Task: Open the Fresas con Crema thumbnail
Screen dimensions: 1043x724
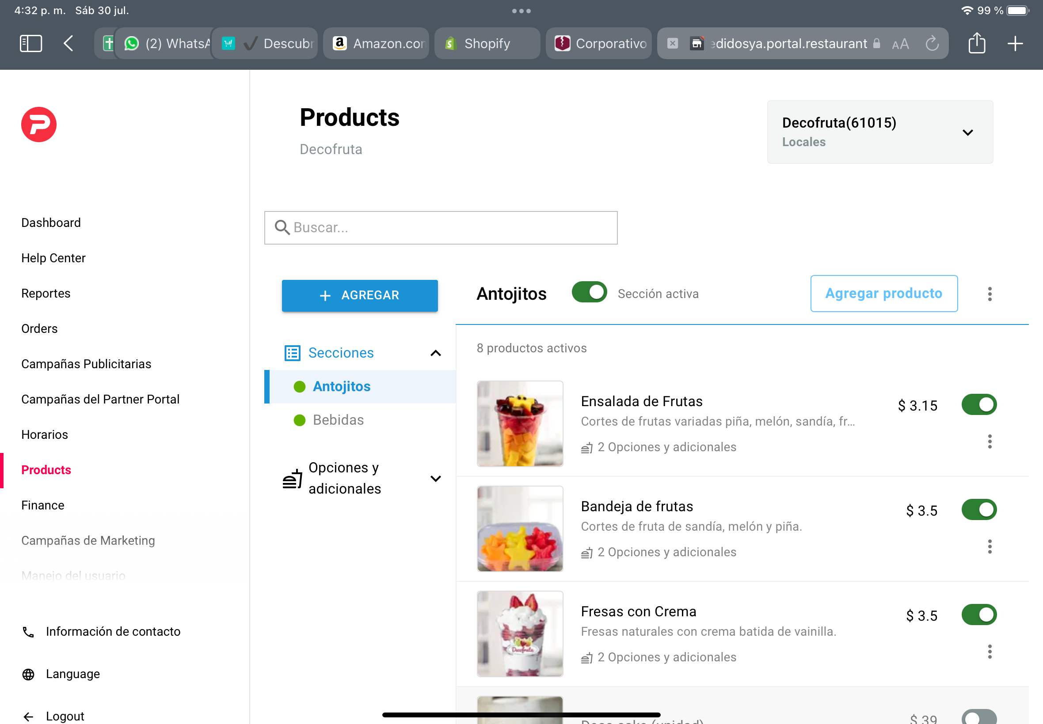Action: 519,634
